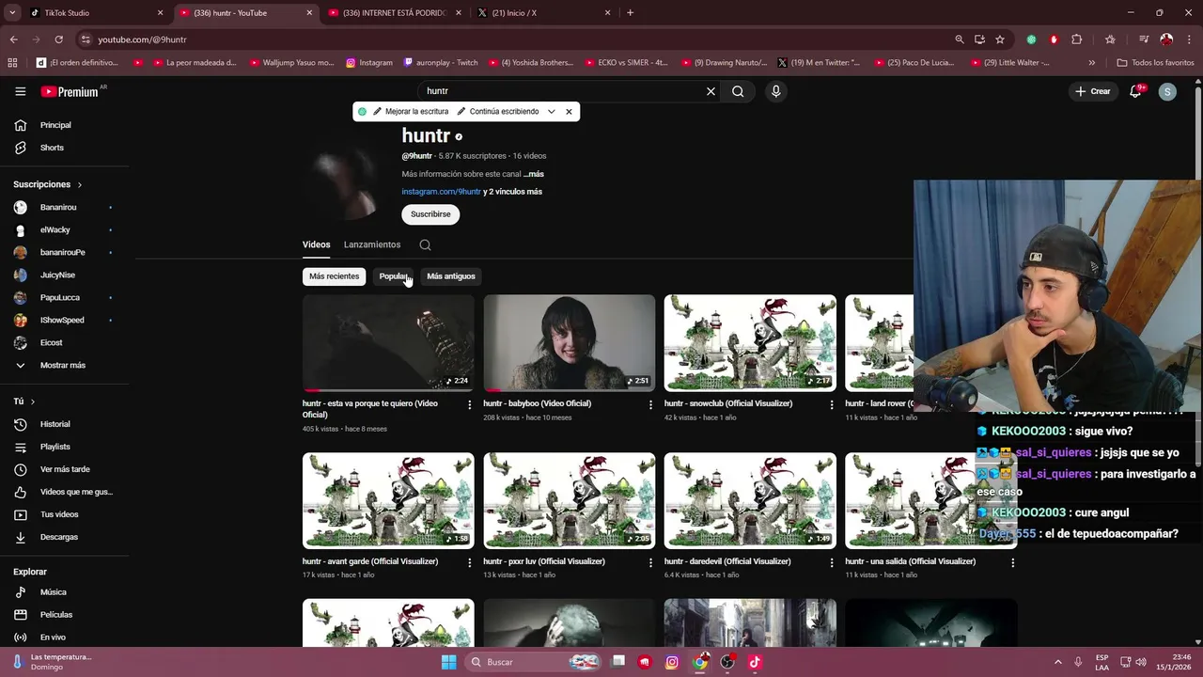Viewport: 1203px width, 677px height.
Task: Filter videos by Más antiguos
Action: tap(451, 276)
